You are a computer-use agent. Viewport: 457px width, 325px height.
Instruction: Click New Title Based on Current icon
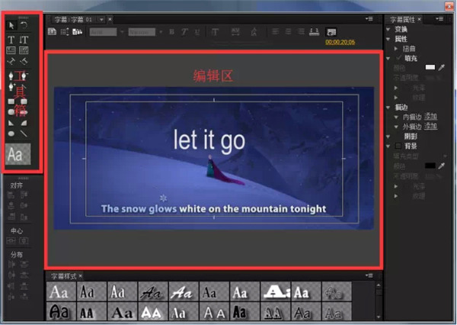(52, 31)
